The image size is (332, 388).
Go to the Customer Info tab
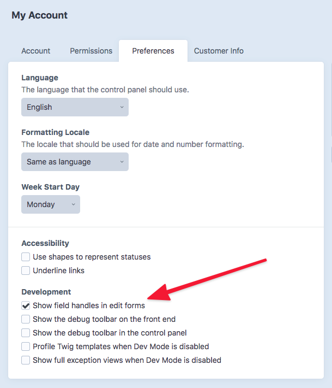(219, 51)
